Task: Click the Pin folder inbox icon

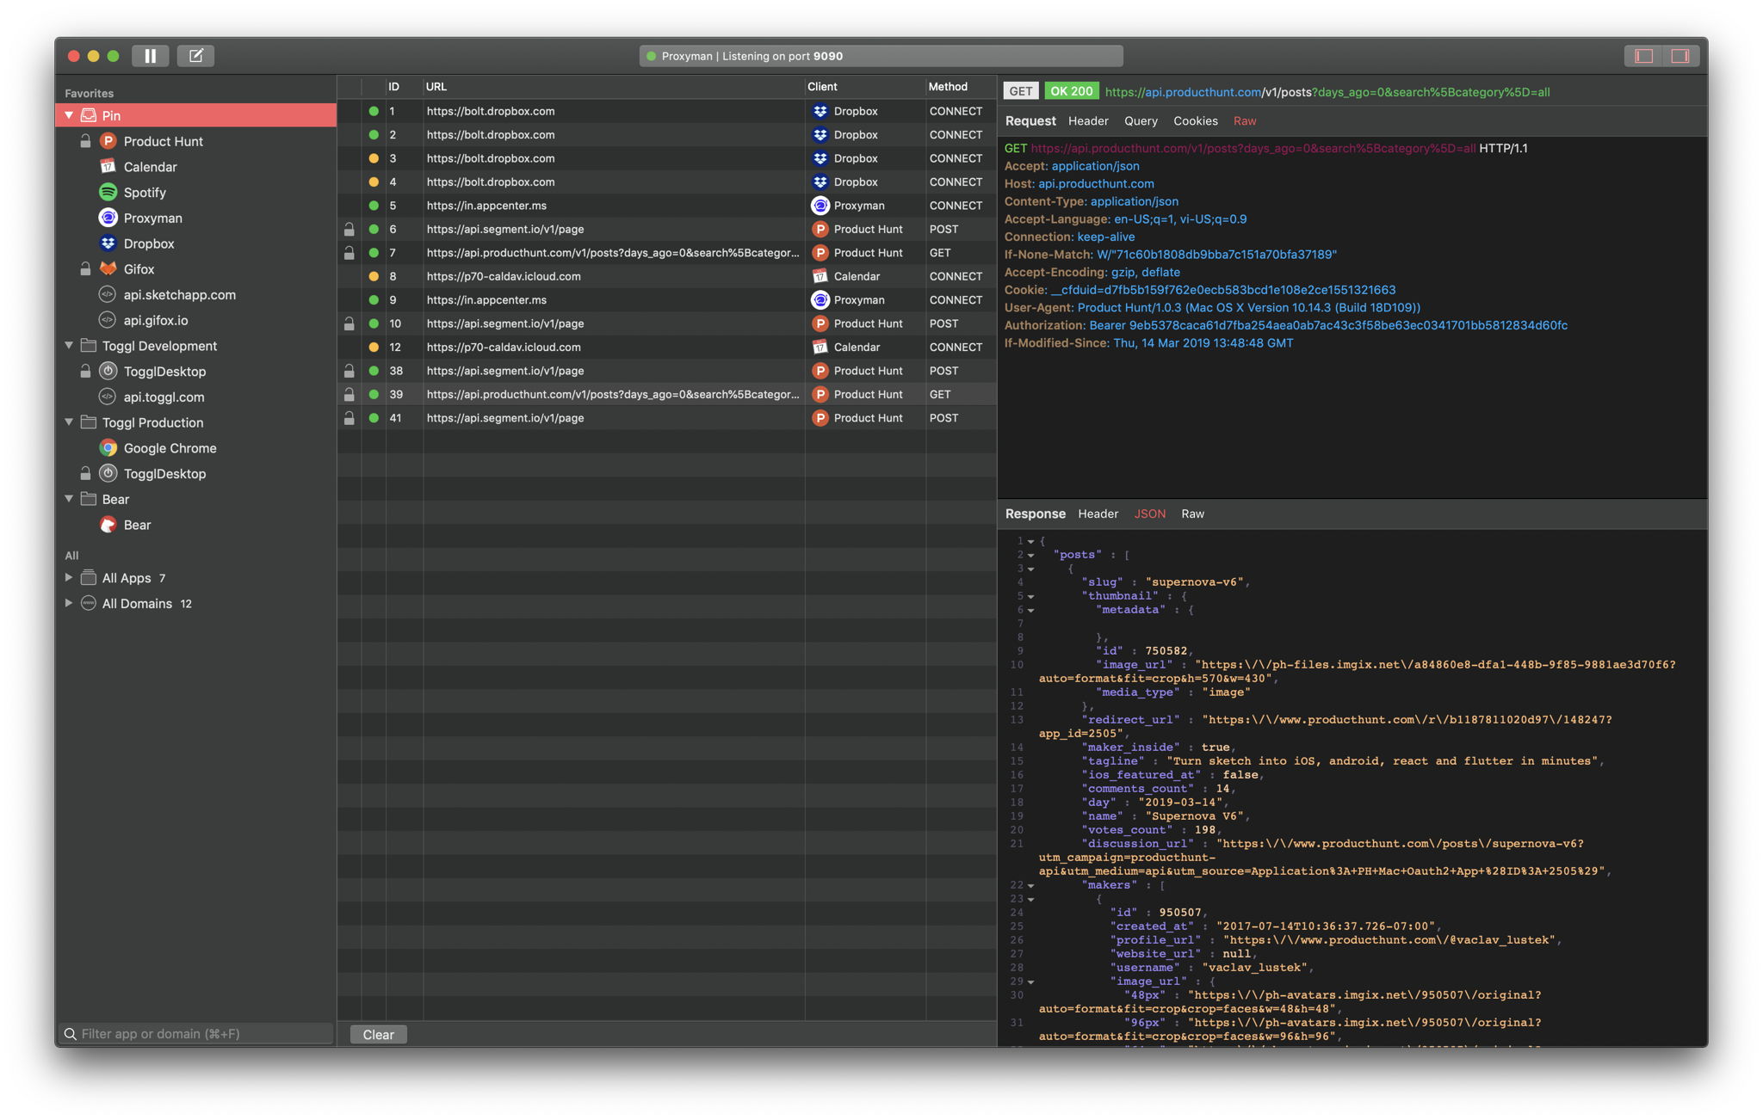Action: click(89, 115)
